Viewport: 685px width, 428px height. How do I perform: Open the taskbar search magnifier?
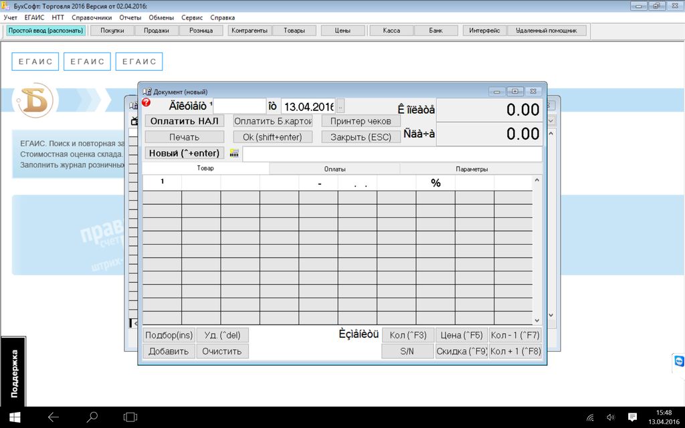point(92,417)
